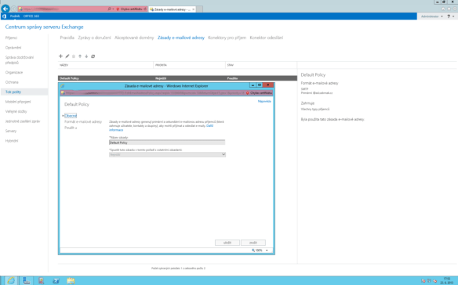Viewport: 458px width, 285px height.
Task: Select Zásady e-mailové adresy tab
Action: click(181, 38)
